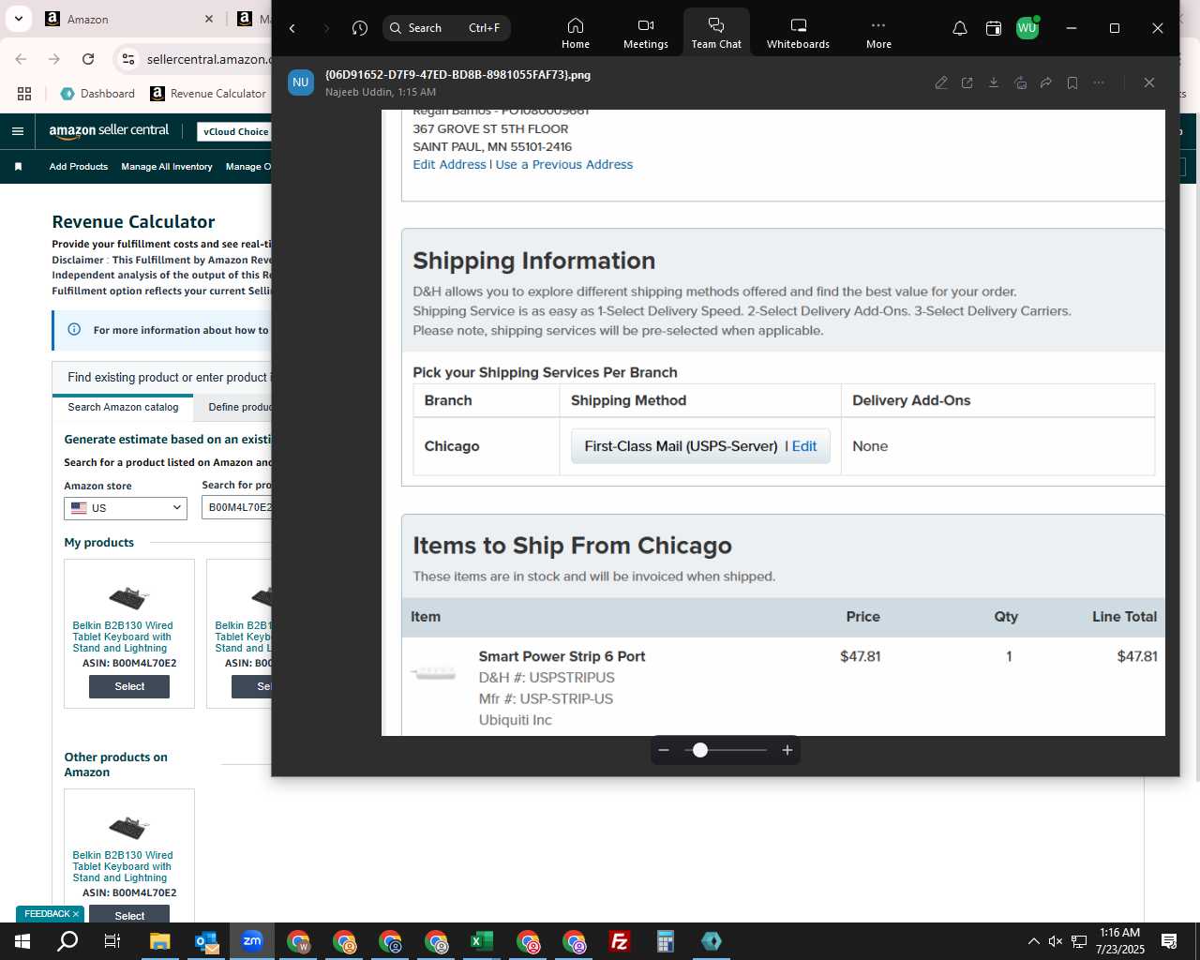
Task: Click Edit Address link
Action: 449,164
